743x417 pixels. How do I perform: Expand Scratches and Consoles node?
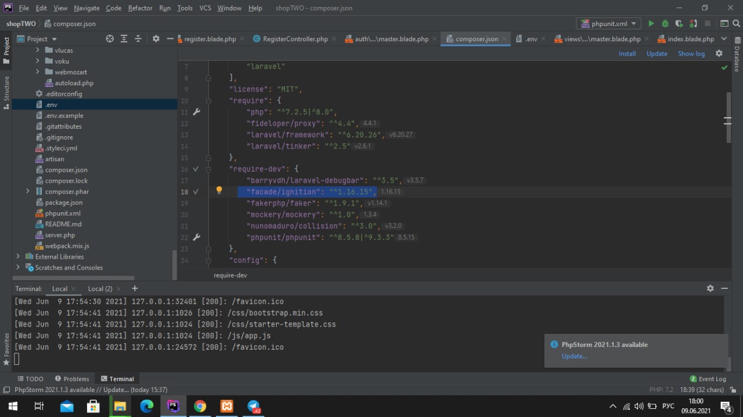tap(17, 267)
